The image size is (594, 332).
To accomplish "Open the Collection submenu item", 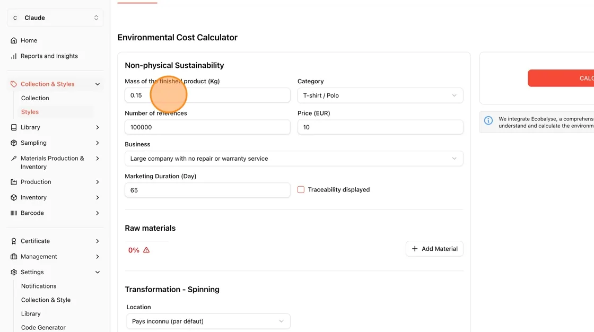I will 35,98.
